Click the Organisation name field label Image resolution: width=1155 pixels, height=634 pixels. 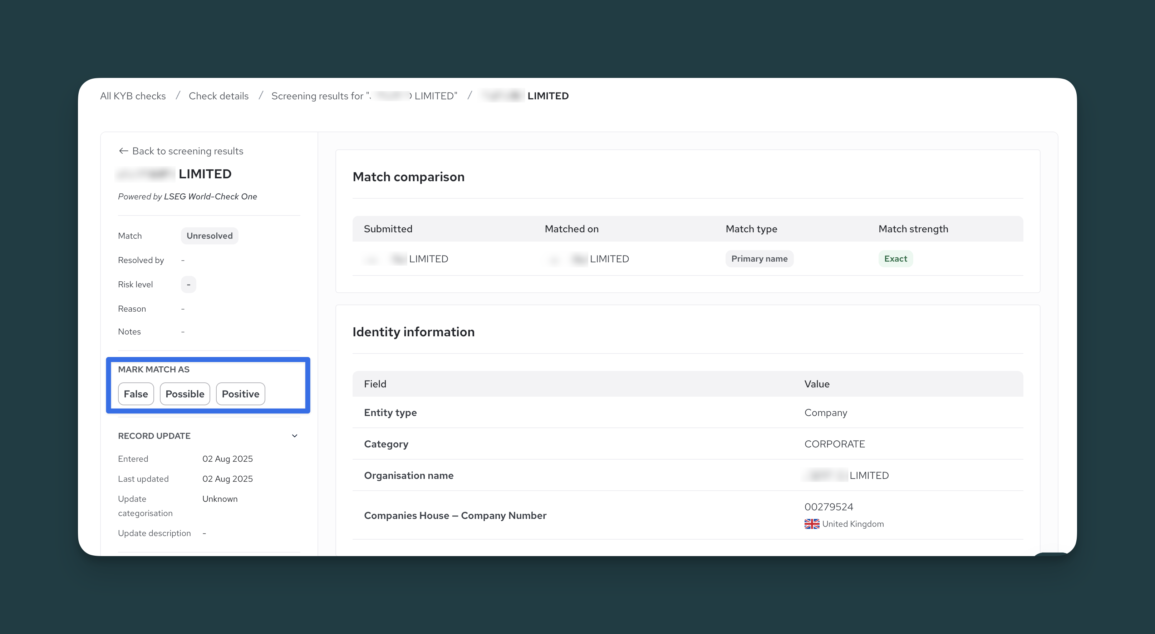pos(408,475)
